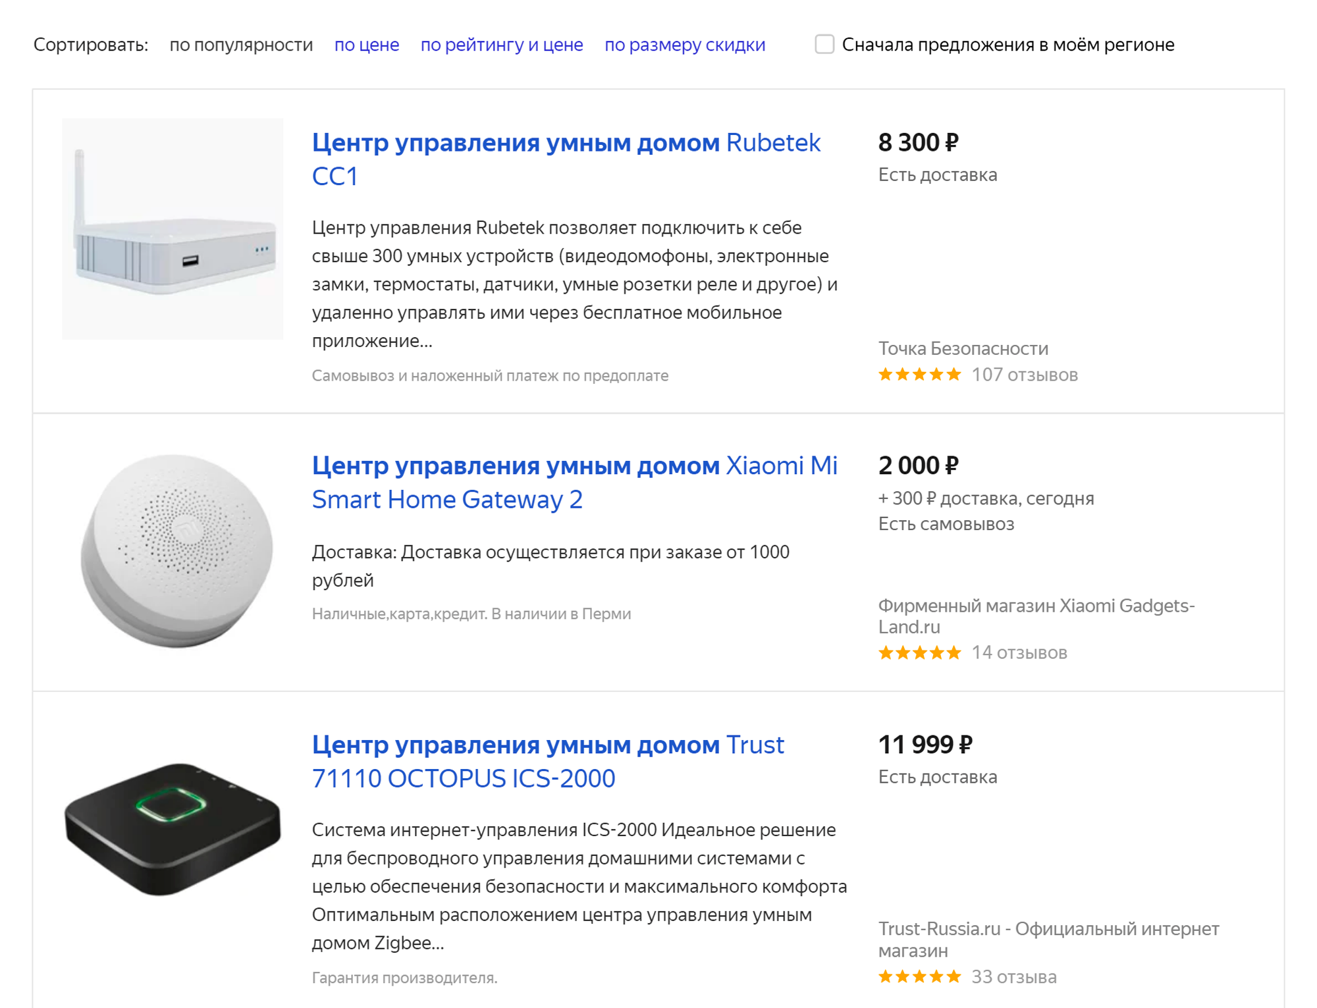
Task: View the 33 отзыва reviews
Action: (x=1014, y=976)
